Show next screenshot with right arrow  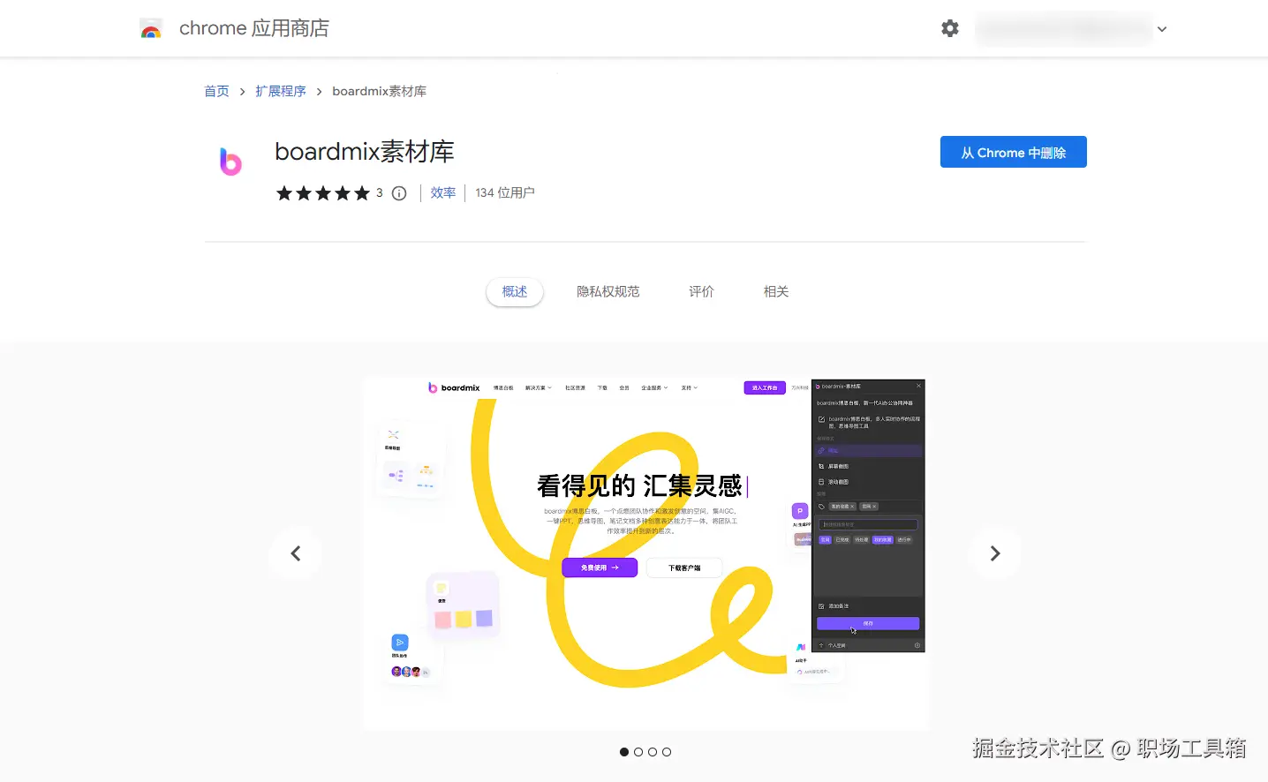coord(995,553)
